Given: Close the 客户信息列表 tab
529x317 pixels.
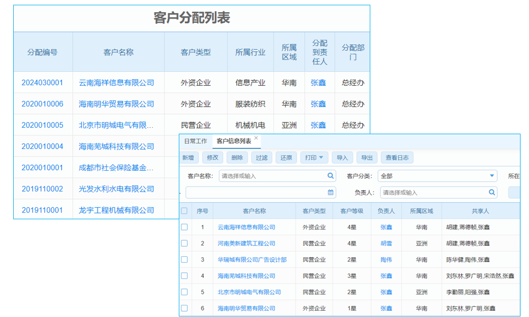Looking at the screenshot, I should tap(257, 137).
